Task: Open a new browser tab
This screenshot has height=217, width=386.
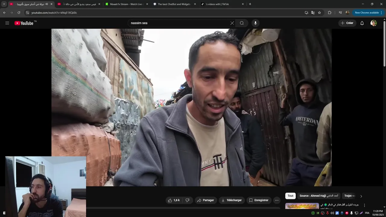Action: [x=250, y=4]
